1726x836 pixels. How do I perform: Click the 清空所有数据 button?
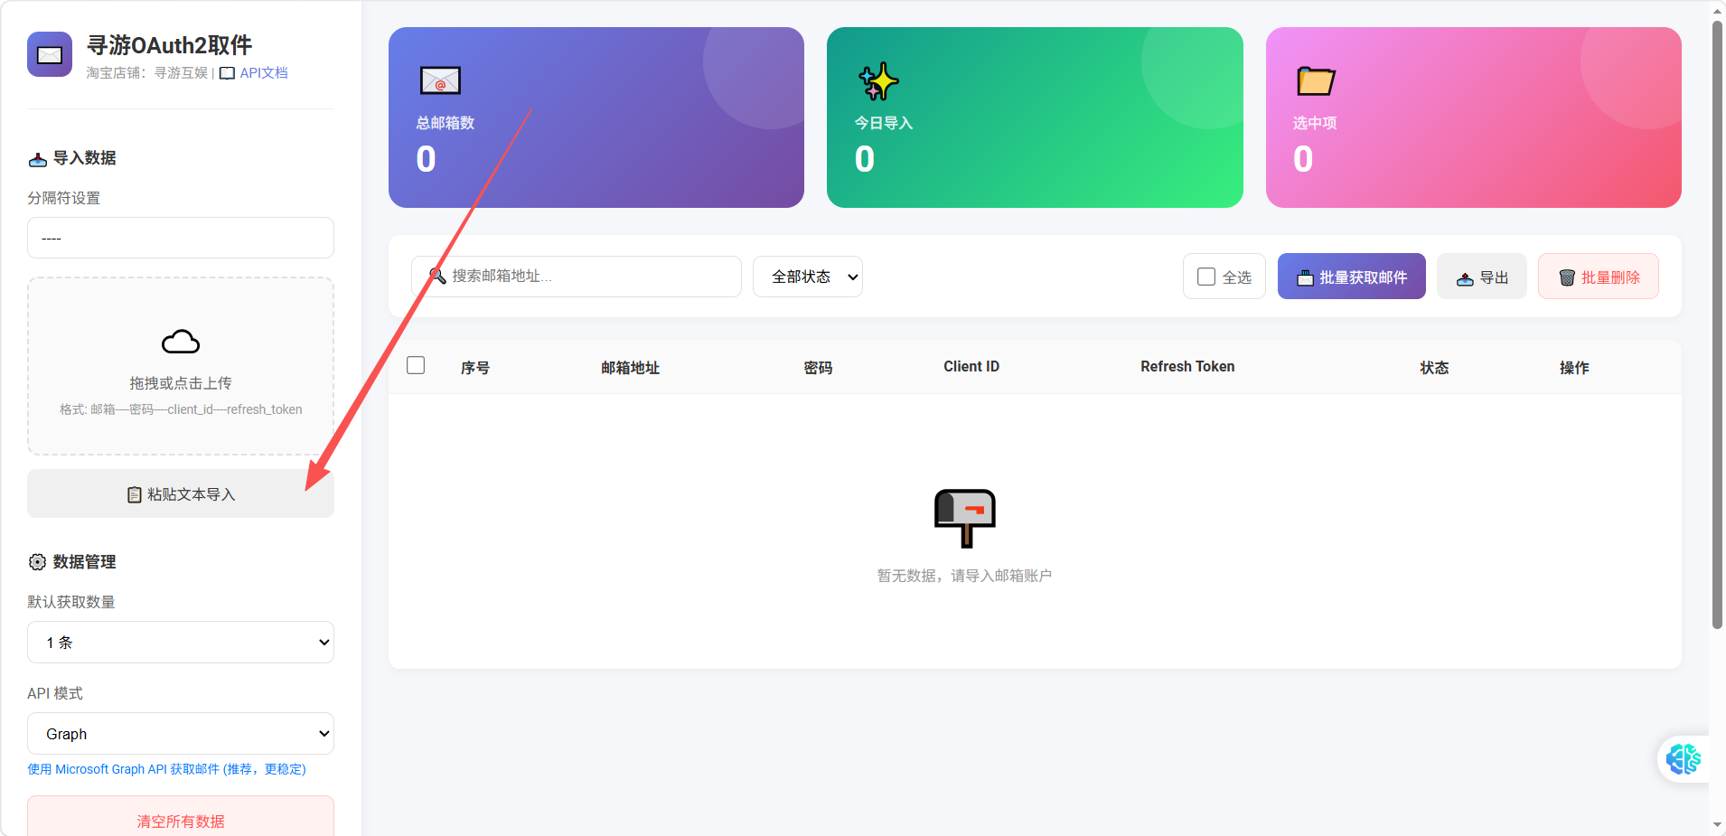pyautogui.click(x=181, y=816)
